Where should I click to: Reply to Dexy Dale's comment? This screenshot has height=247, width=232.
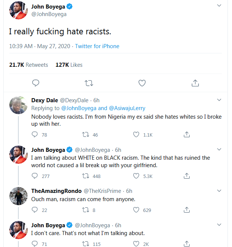tap(35, 135)
